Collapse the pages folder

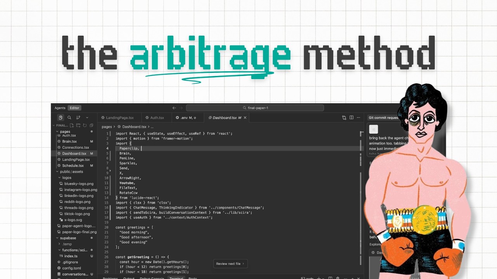click(x=74, y=132)
